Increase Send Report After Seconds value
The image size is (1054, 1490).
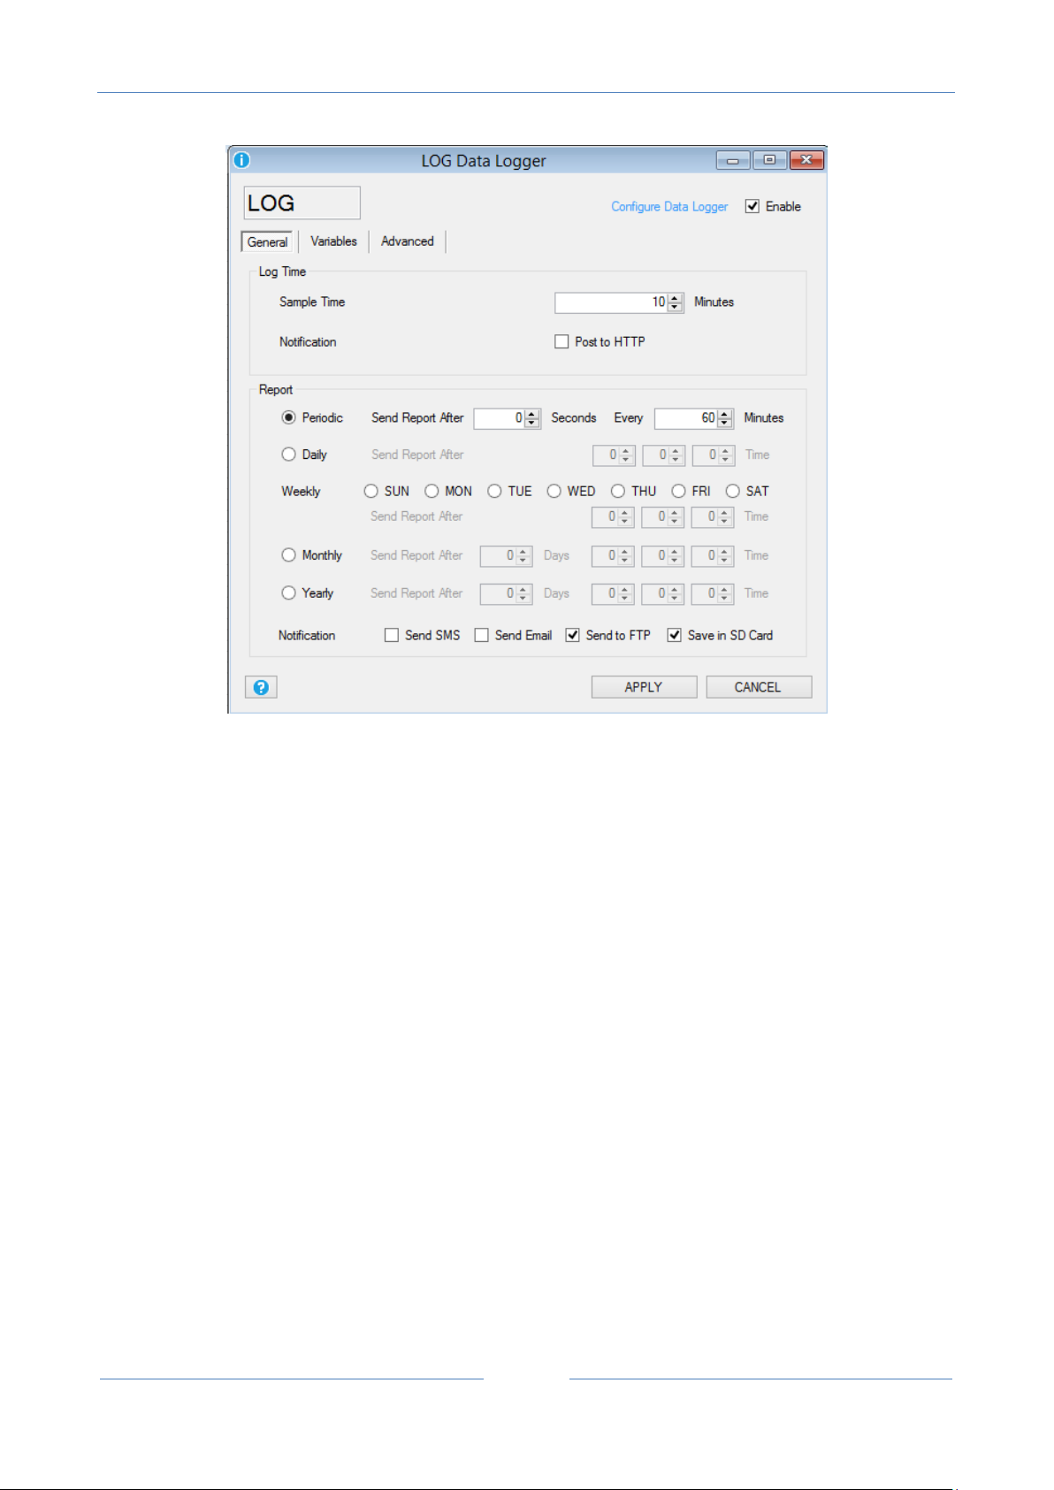[x=532, y=414]
